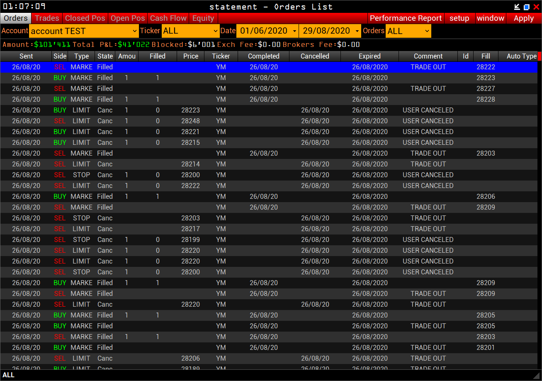The width and height of the screenshot is (542, 381).
Task: Expand the Orders filter dropdown
Action: click(408, 31)
